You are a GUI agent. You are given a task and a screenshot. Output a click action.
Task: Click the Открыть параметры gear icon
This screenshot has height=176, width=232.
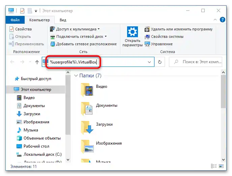tap(133, 31)
